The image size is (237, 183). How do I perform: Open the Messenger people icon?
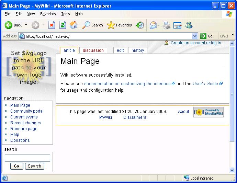[189, 25]
